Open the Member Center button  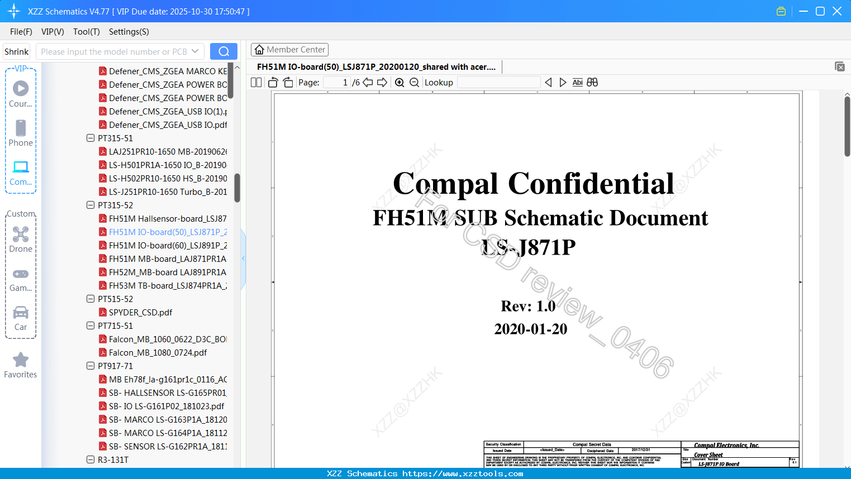click(289, 50)
